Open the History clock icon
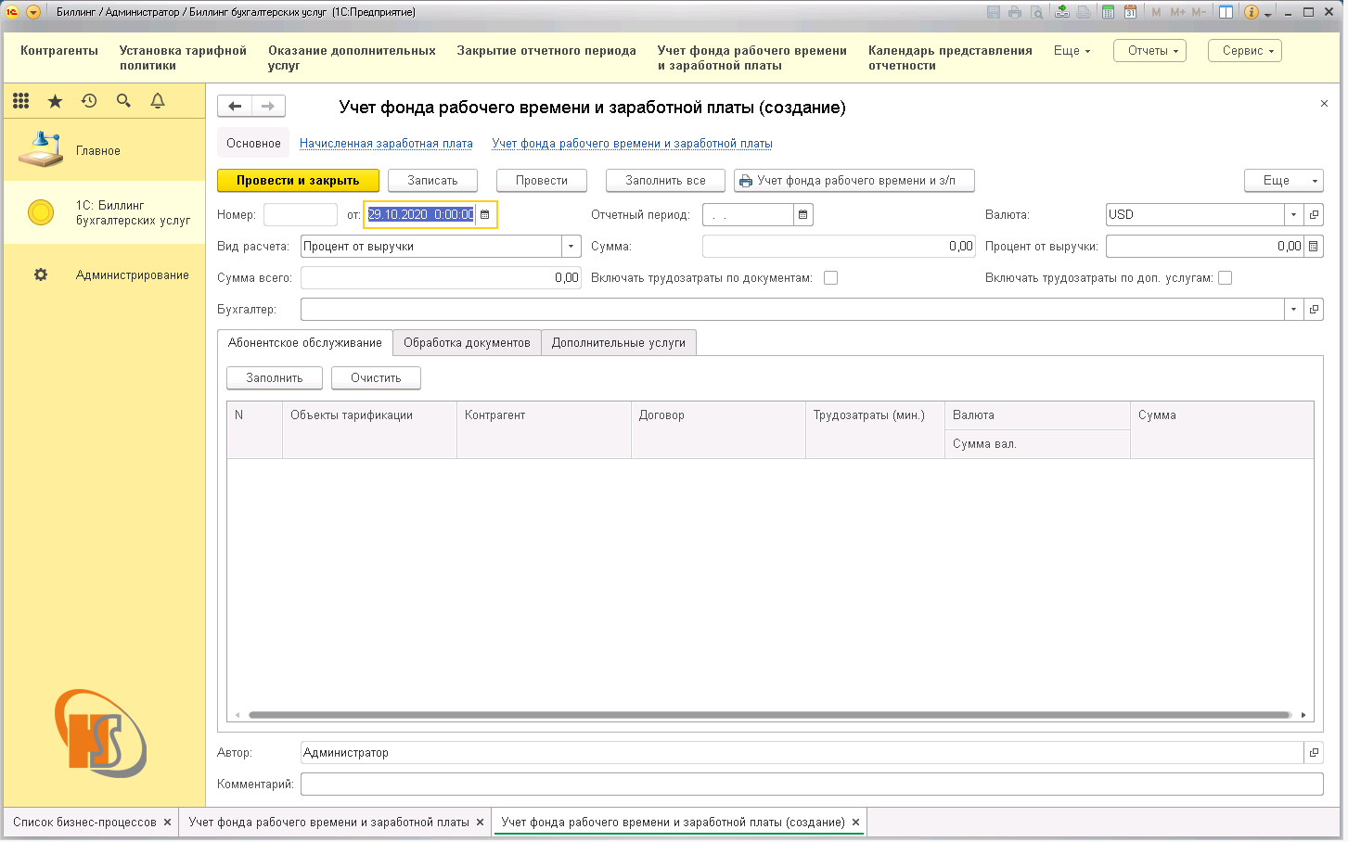 tap(89, 101)
